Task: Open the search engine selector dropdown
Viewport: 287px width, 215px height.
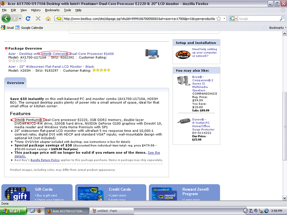Action: [234, 19]
